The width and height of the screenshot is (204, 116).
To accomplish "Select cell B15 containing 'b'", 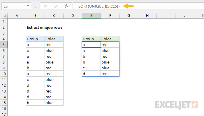I will 35,103.
